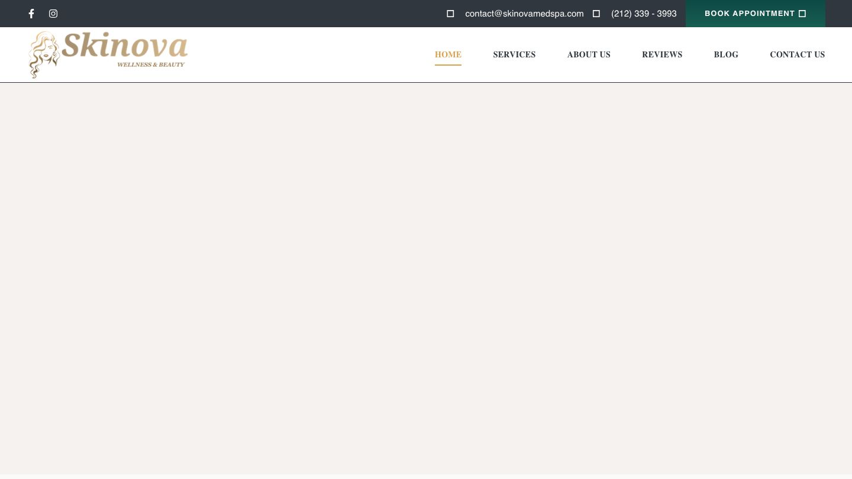Click the Wellness & Beauty tagline
The width and height of the screenshot is (852, 479).
click(x=151, y=64)
